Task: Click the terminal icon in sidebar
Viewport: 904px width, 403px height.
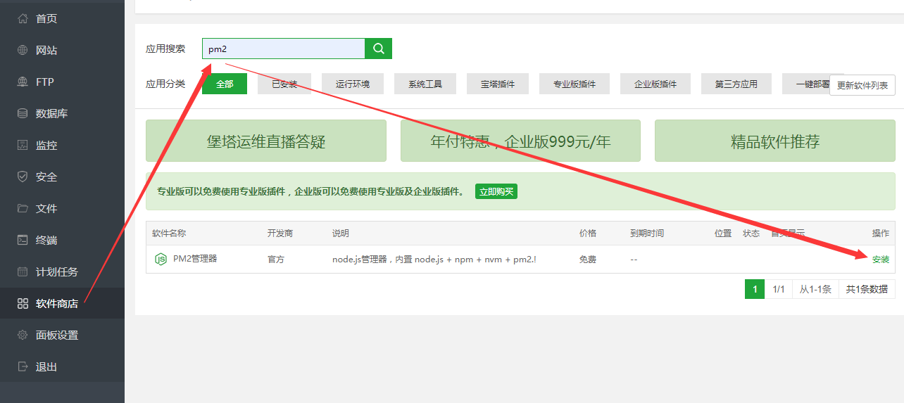Action: (23, 240)
